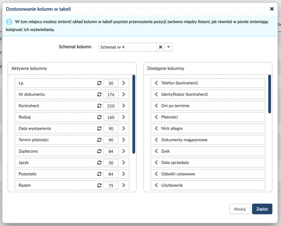Click the Aktywne kolumny list scrollbar
The width and height of the screenshot is (281, 226).
click(x=134, y=114)
